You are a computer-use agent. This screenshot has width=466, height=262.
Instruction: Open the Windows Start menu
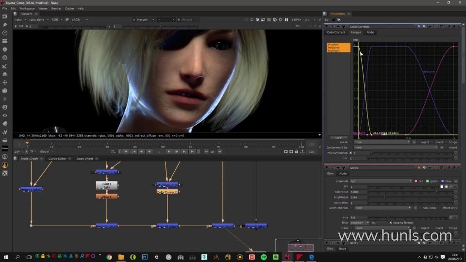[x=6, y=257]
